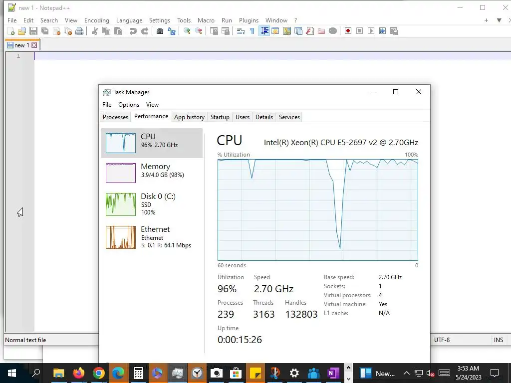The height and width of the screenshot is (383, 511).
Task: Toggle synchronized horizontal scrolling
Action: tap(225, 31)
